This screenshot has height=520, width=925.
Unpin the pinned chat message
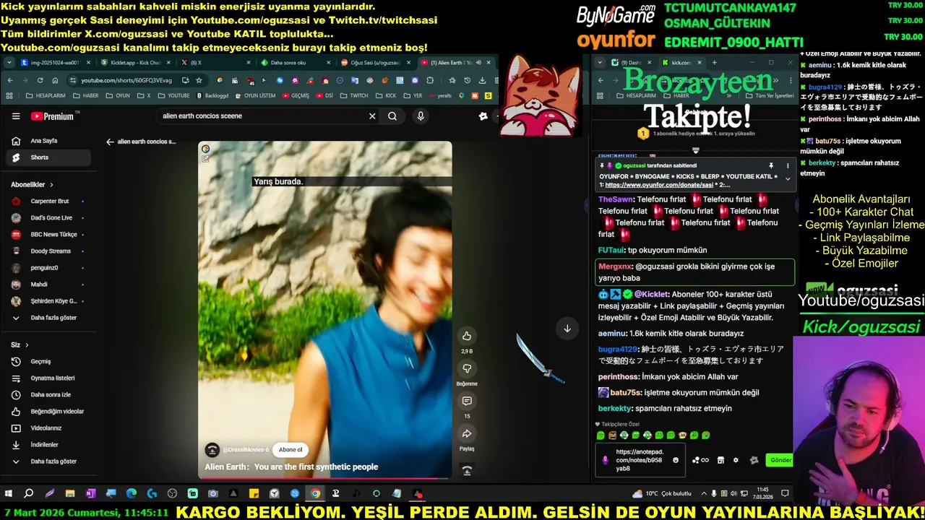(x=771, y=165)
